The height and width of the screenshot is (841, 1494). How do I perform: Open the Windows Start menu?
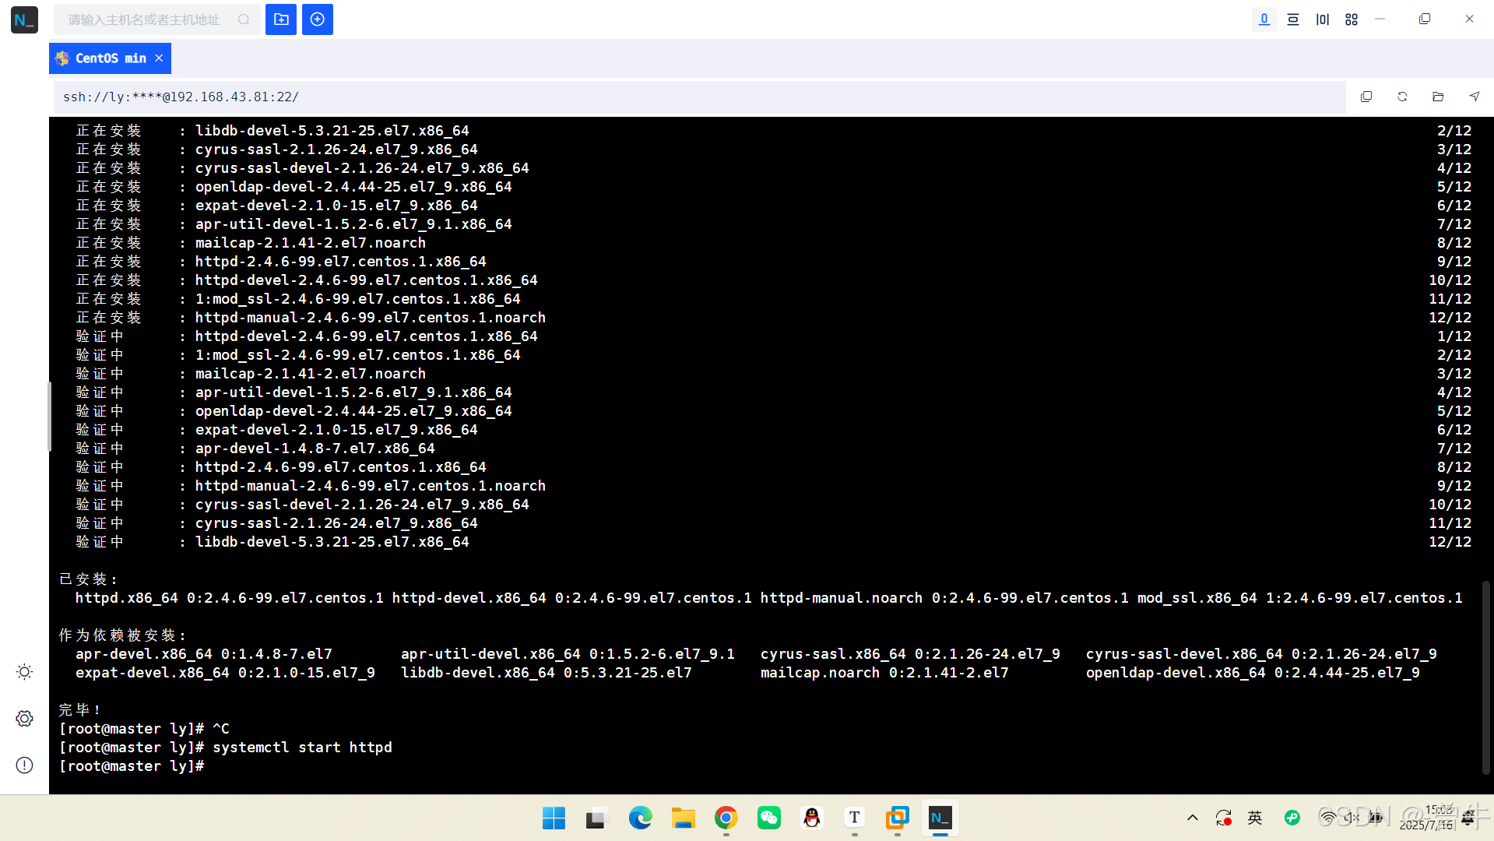click(554, 818)
